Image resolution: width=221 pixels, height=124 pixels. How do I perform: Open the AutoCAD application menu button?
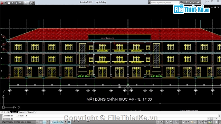[2, 3]
